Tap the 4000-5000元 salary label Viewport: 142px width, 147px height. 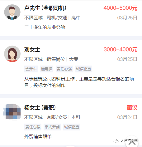(x=121, y=8)
